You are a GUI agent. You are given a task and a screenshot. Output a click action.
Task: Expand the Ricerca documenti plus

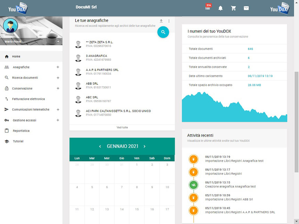coord(58,78)
